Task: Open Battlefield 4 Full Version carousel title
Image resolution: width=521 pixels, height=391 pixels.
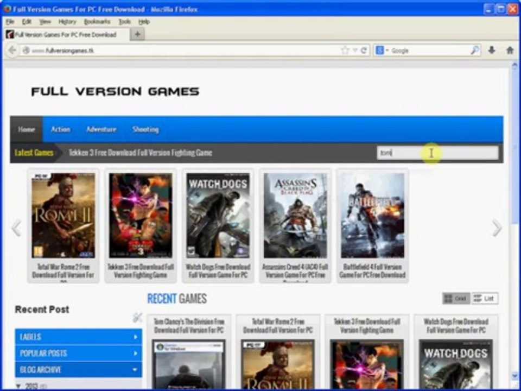Action: point(373,271)
